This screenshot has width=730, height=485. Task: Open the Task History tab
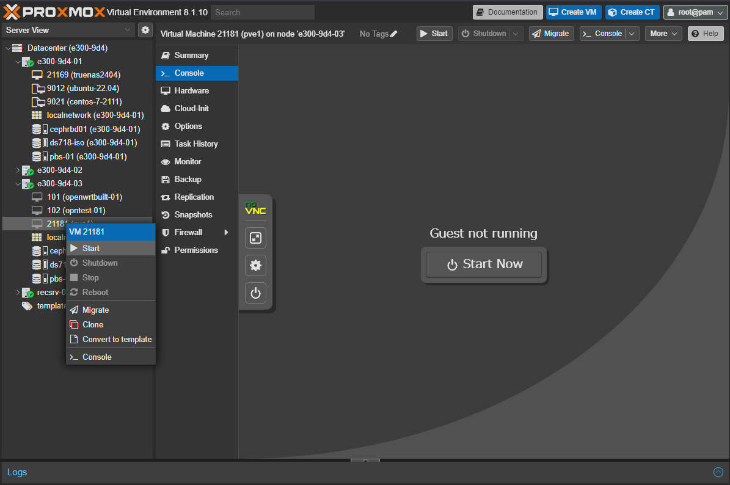pos(197,144)
